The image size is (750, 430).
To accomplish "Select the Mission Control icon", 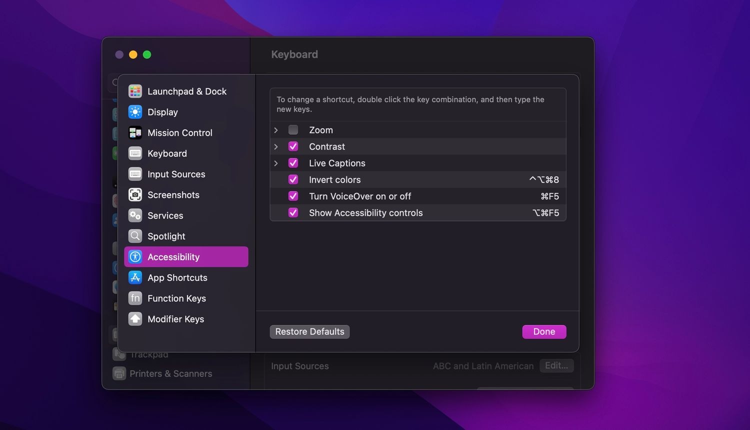I will (x=135, y=132).
